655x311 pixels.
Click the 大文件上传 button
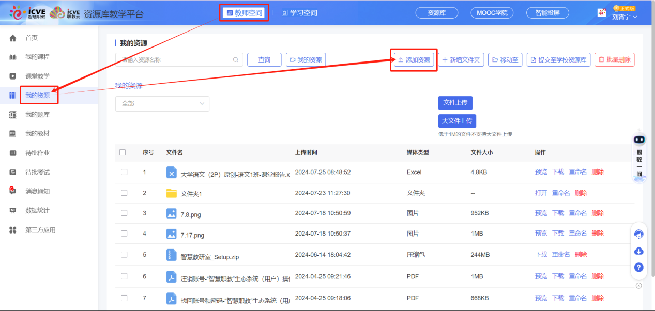pyautogui.click(x=457, y=121)
